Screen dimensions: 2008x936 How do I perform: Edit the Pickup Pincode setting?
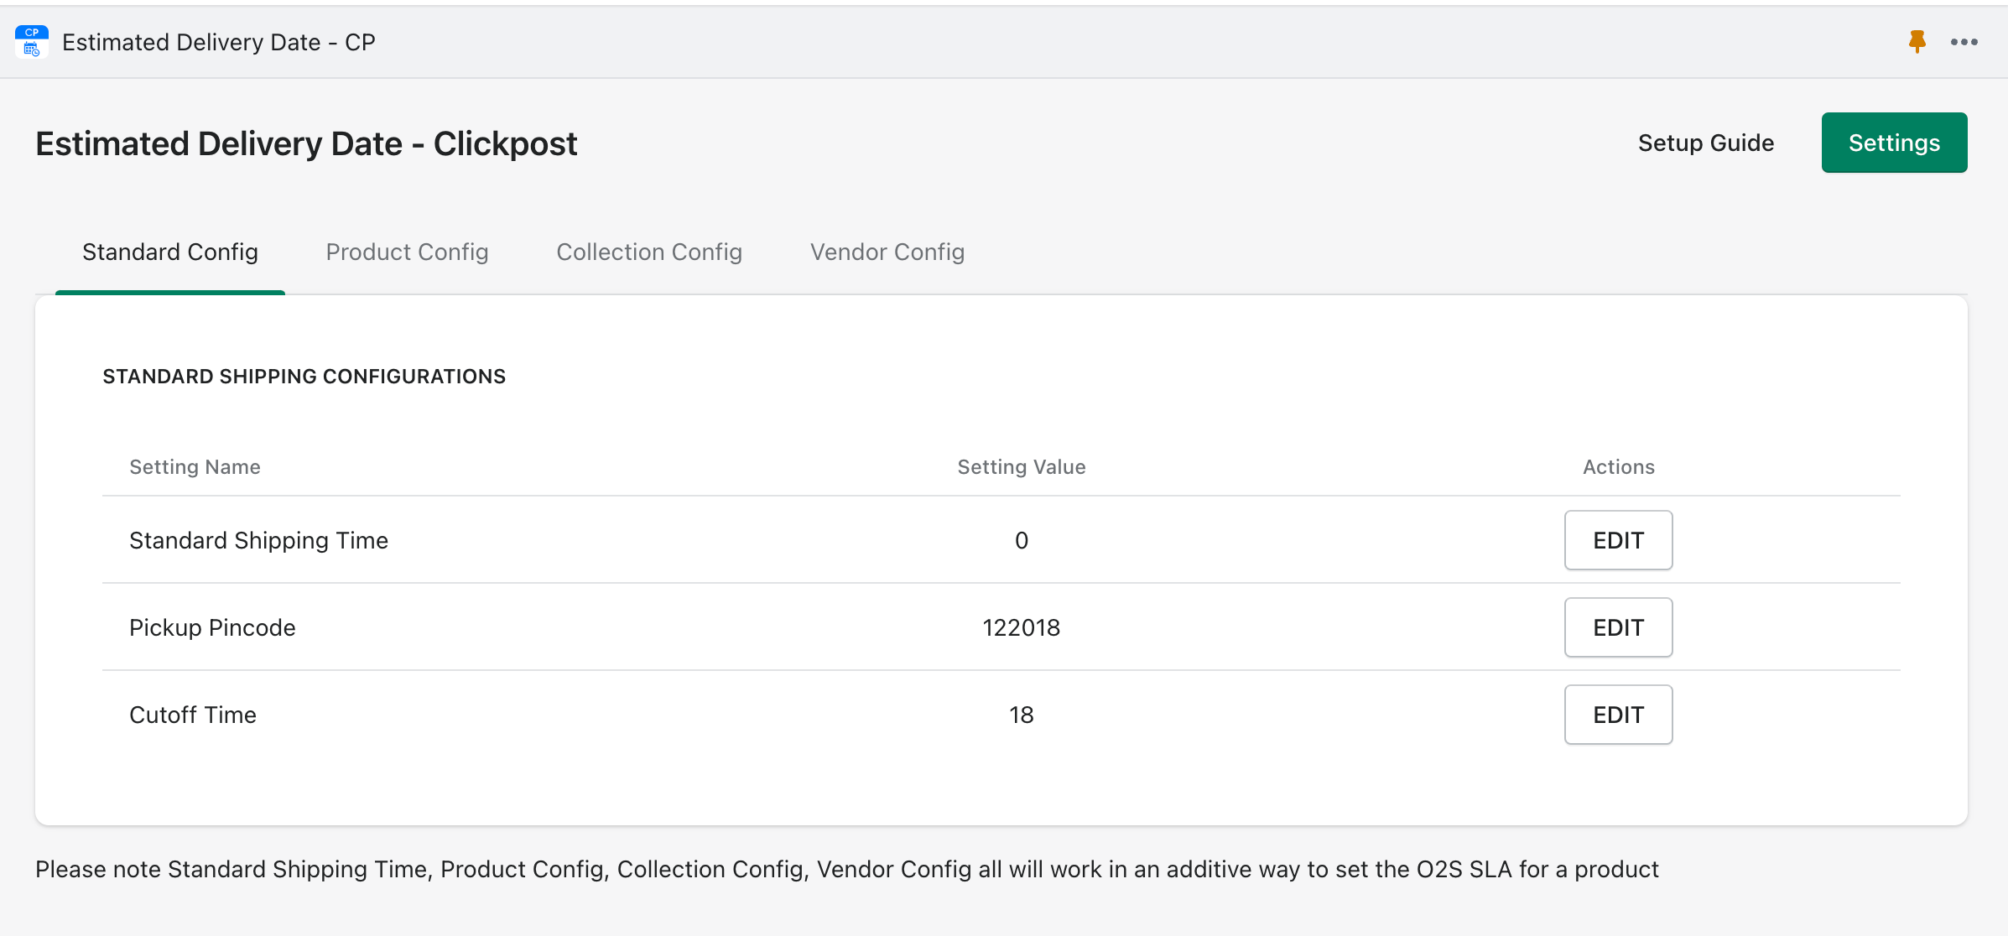point(1618,628)
